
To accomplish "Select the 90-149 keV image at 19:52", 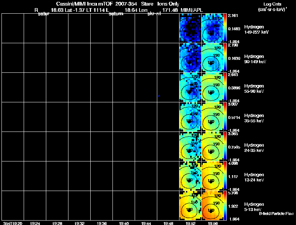I will click(190, 58).
